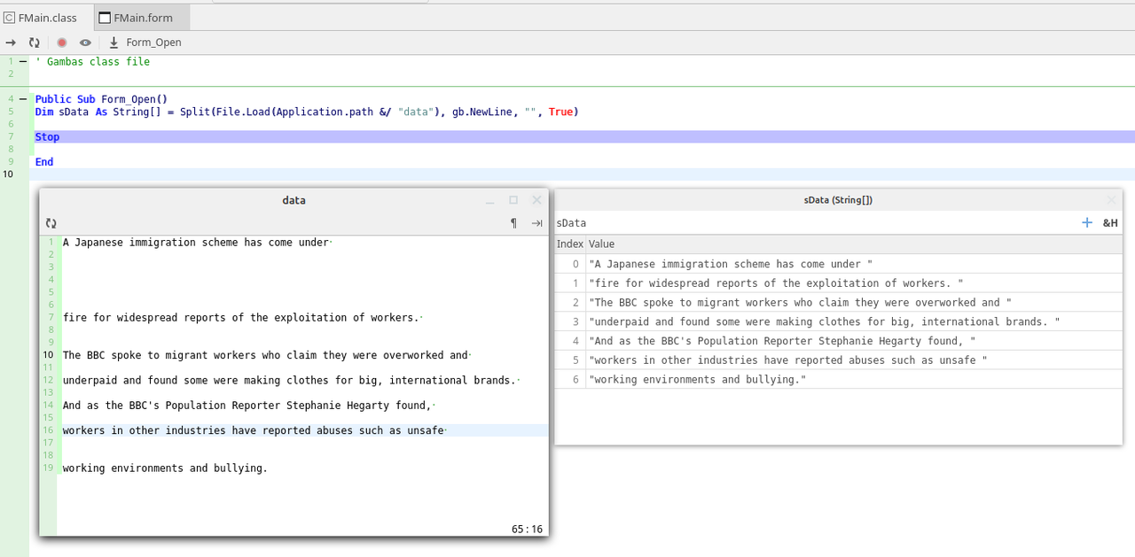
Task: Click the highlighted Stop statement line
Action: coord(582,137)
